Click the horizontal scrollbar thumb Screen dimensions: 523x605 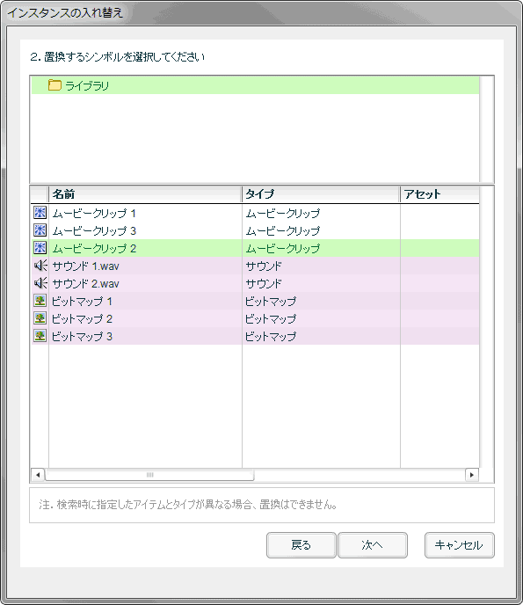[149, 475]
